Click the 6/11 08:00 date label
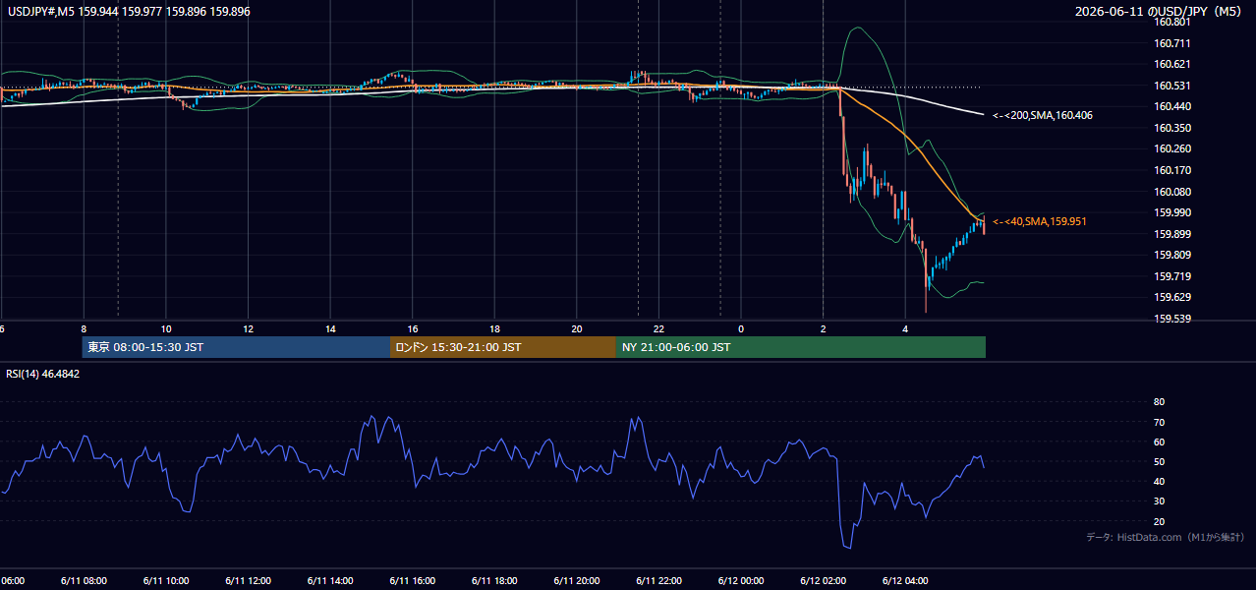 (x=84, y=581)
